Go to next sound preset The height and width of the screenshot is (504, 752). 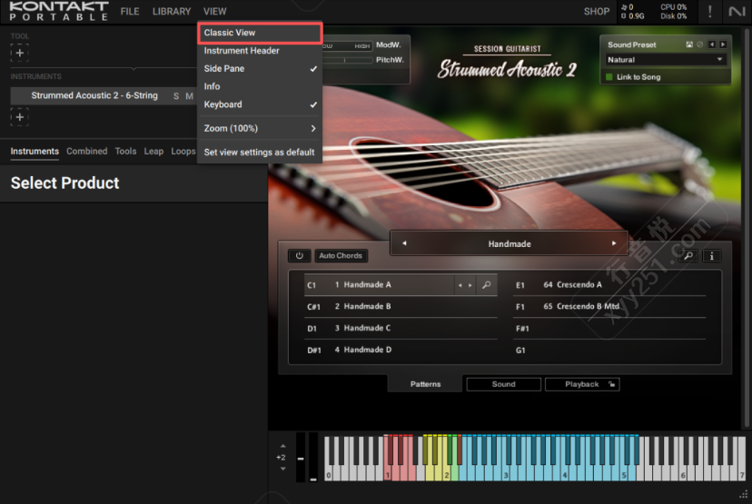723,44
